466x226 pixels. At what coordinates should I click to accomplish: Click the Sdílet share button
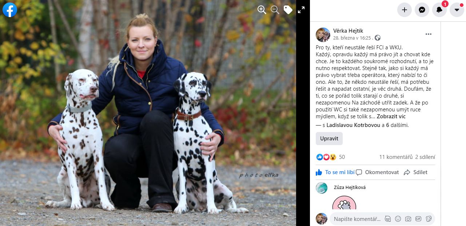(x=416, y=172)
